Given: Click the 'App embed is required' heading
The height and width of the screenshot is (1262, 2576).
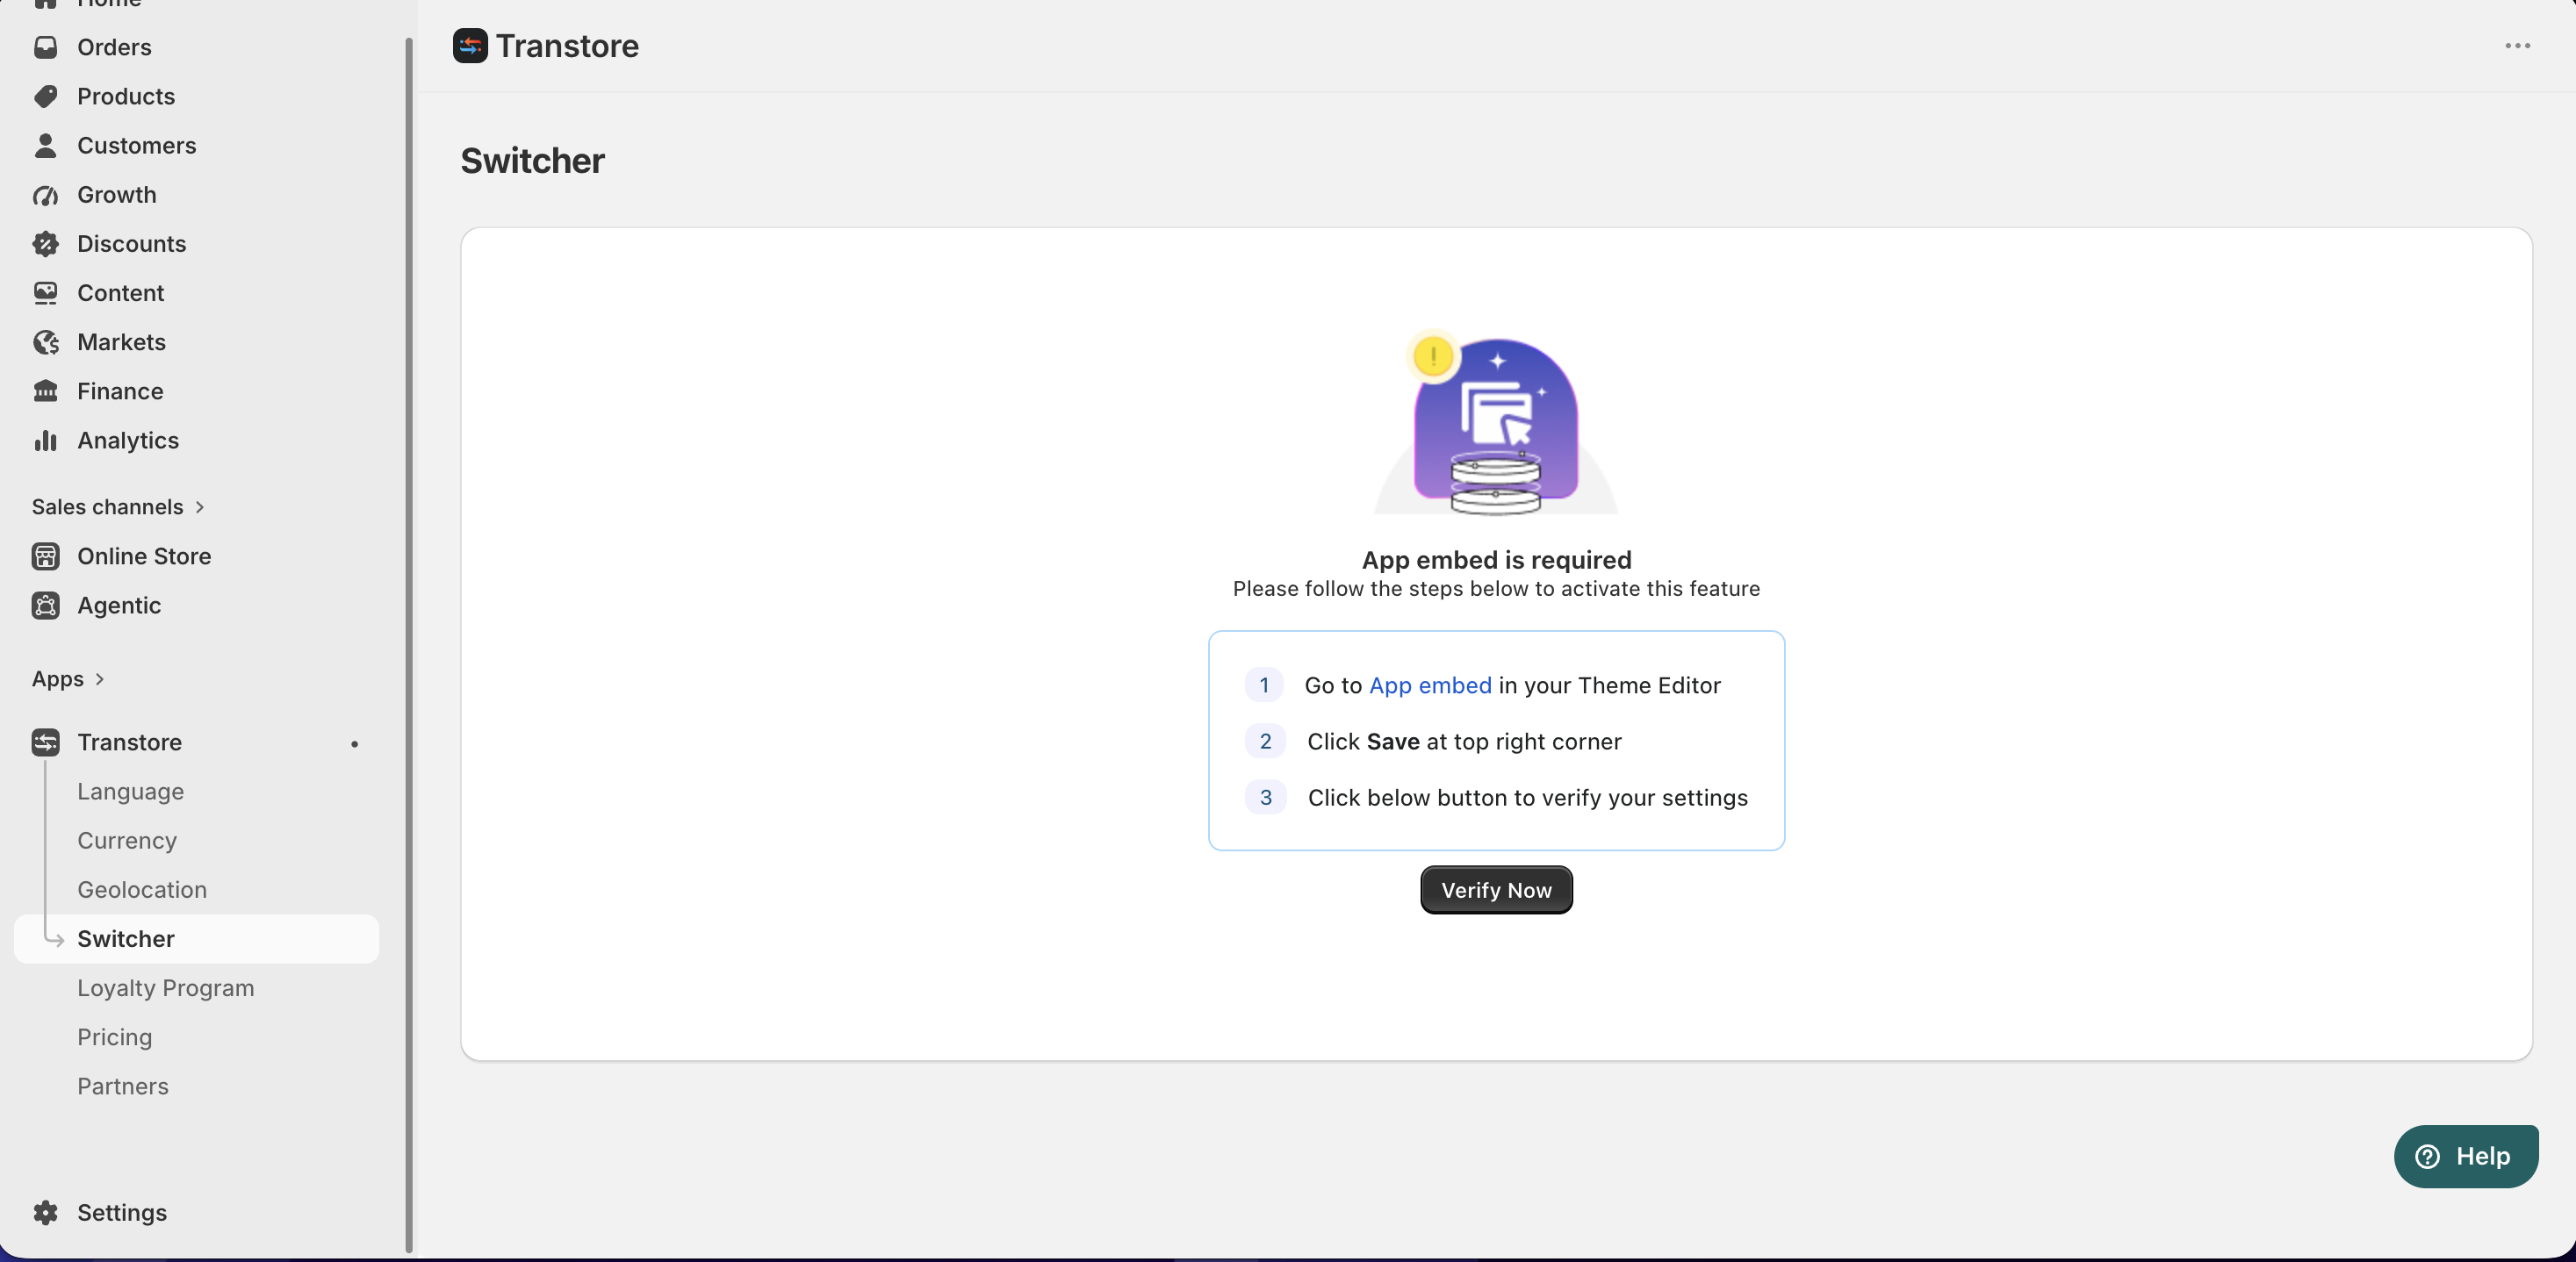Looking at the screenshot, I should (x=1496, y=560).
